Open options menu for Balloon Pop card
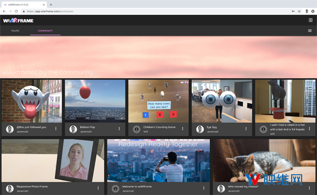317x195 pixels. pos(119,128)
